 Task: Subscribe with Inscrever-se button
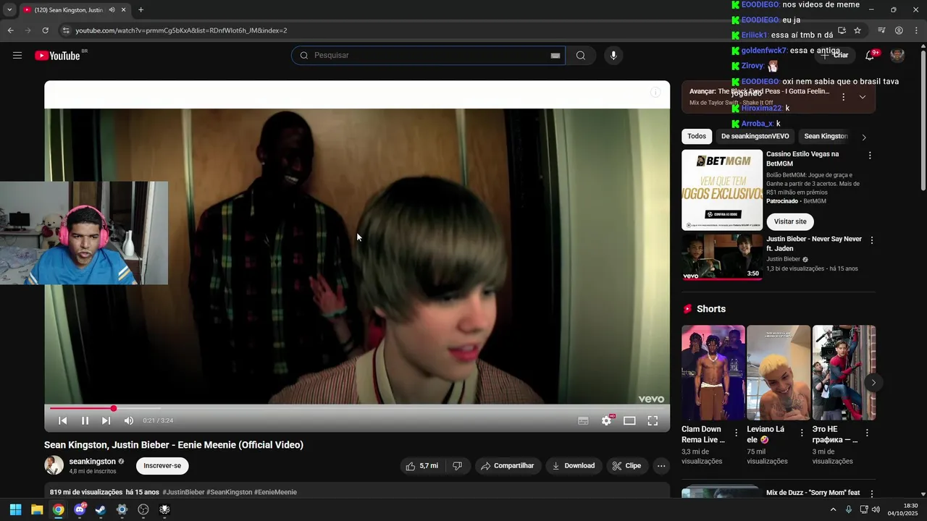pyautogui.click(x=162, y=466)
